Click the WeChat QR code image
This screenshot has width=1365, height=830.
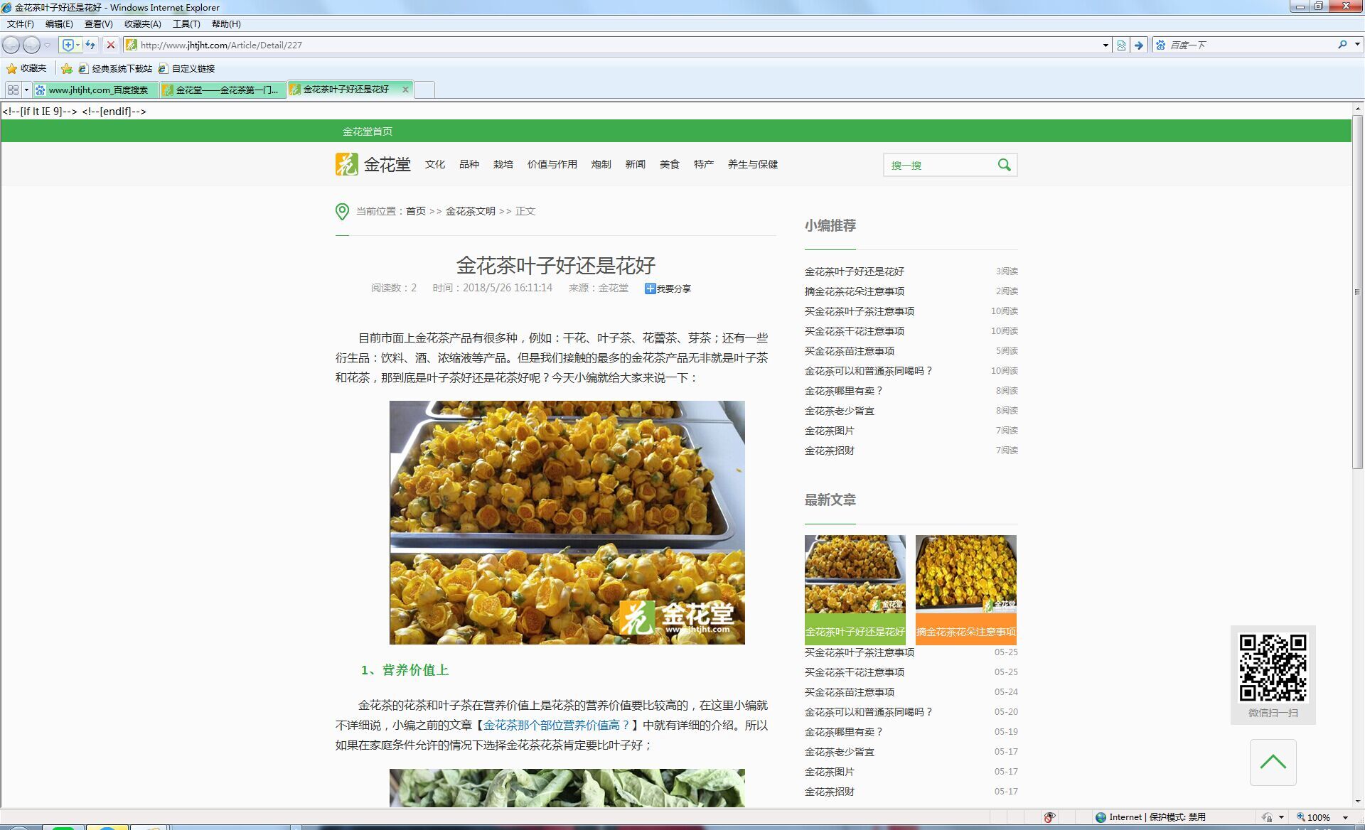[1273, 667]
